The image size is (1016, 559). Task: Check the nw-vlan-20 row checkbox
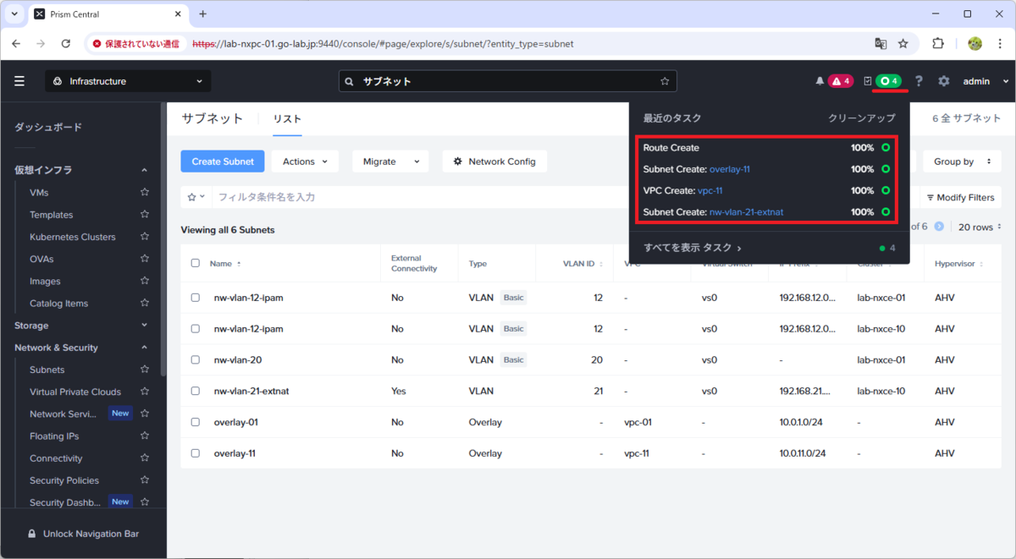pyautogui.click(x=196, y=359)
